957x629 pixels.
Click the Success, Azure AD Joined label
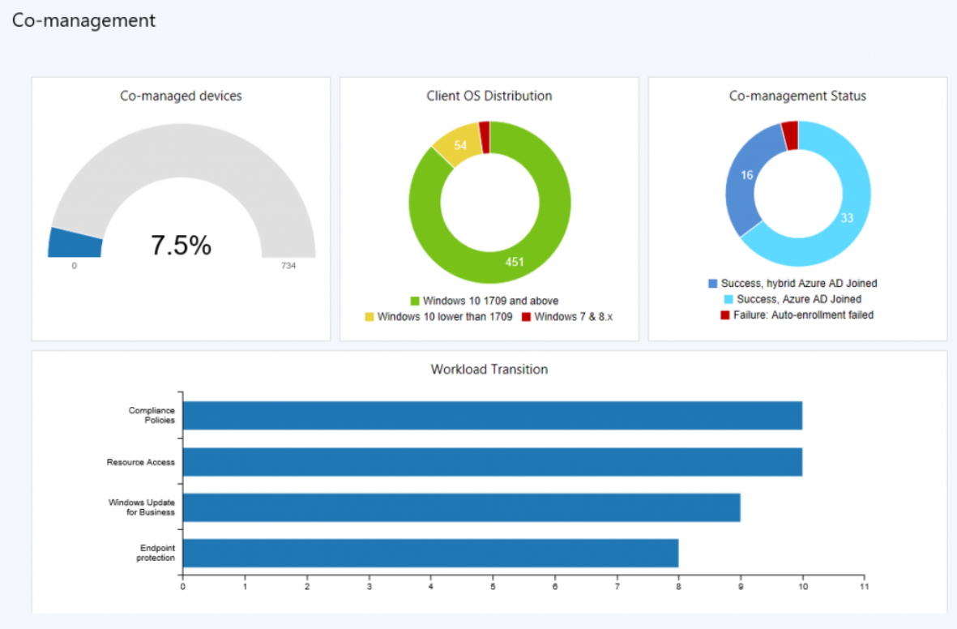[799, 299]
